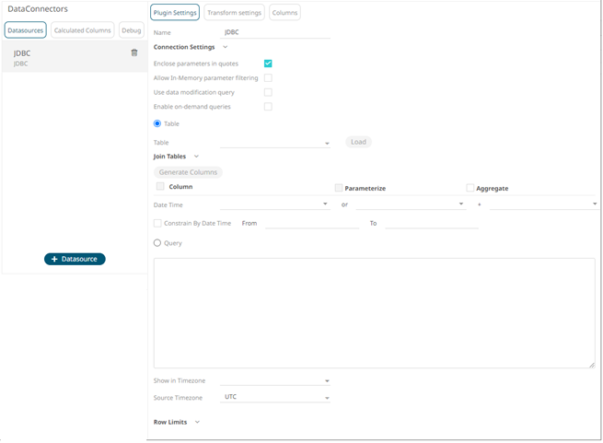Image resolution: width=603 pixels, height=443 pixels.
Task: Open the Debug tab
Action: coord(132,30)
